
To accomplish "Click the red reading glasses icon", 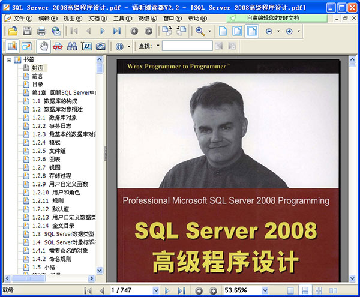I will [58, 46].
